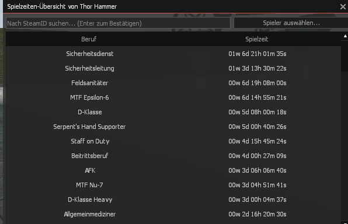Click the scrollbar up arrow
Screen dimensions: 348x224
344,36
